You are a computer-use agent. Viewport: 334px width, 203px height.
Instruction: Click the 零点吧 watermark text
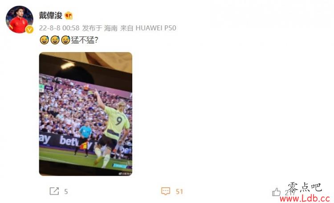click(305, 188)
